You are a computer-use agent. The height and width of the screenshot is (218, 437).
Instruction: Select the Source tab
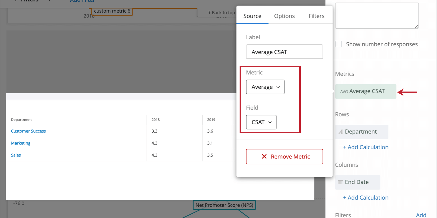(x=252, y=16)
